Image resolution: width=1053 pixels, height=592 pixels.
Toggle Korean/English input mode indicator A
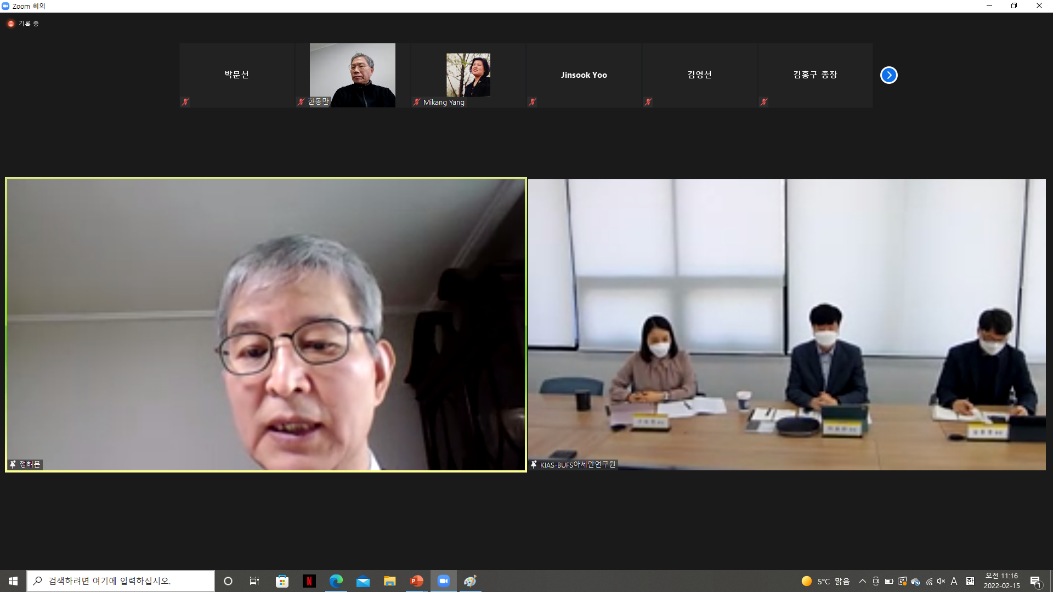click(x=954, y=581)
